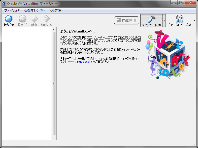Select the グローバルツール(G) tools button
Image resolution: width=198 pixels, height=148 pixels.
pyautogui.click(x=179, y=20)
